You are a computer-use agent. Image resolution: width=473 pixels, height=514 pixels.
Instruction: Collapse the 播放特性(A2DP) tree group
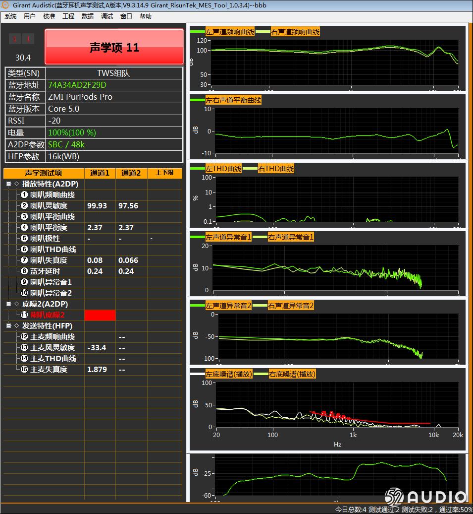8,184
